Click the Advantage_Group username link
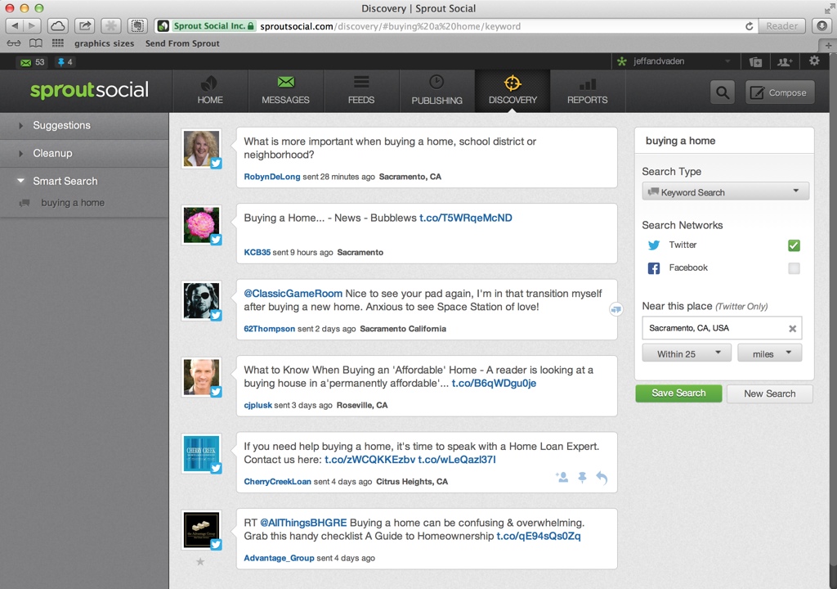Viewport: 837px width, 589px height. 279,558
